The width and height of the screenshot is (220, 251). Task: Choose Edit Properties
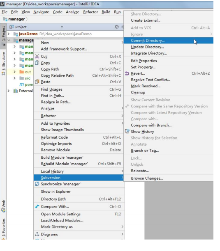pyautogui.click(x=169, y=61)
